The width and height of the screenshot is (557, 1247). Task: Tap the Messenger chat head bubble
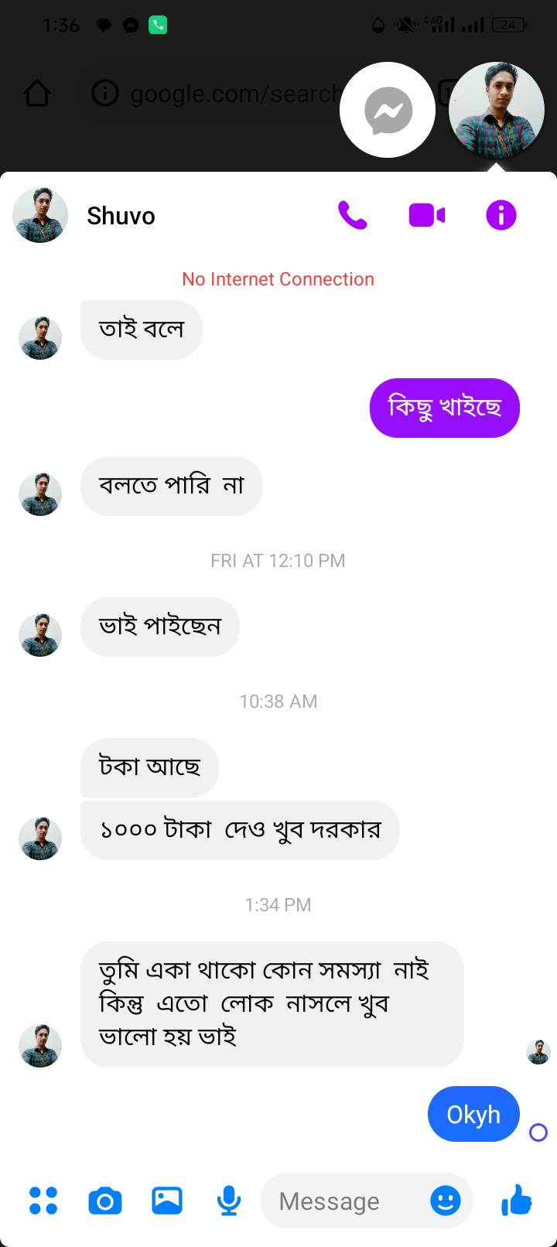point(388,110)
